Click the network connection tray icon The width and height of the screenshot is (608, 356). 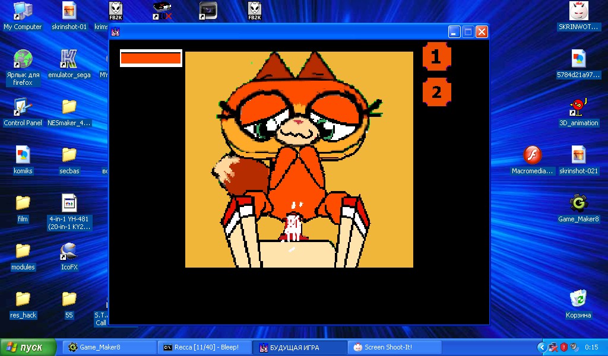pos(553,347)
